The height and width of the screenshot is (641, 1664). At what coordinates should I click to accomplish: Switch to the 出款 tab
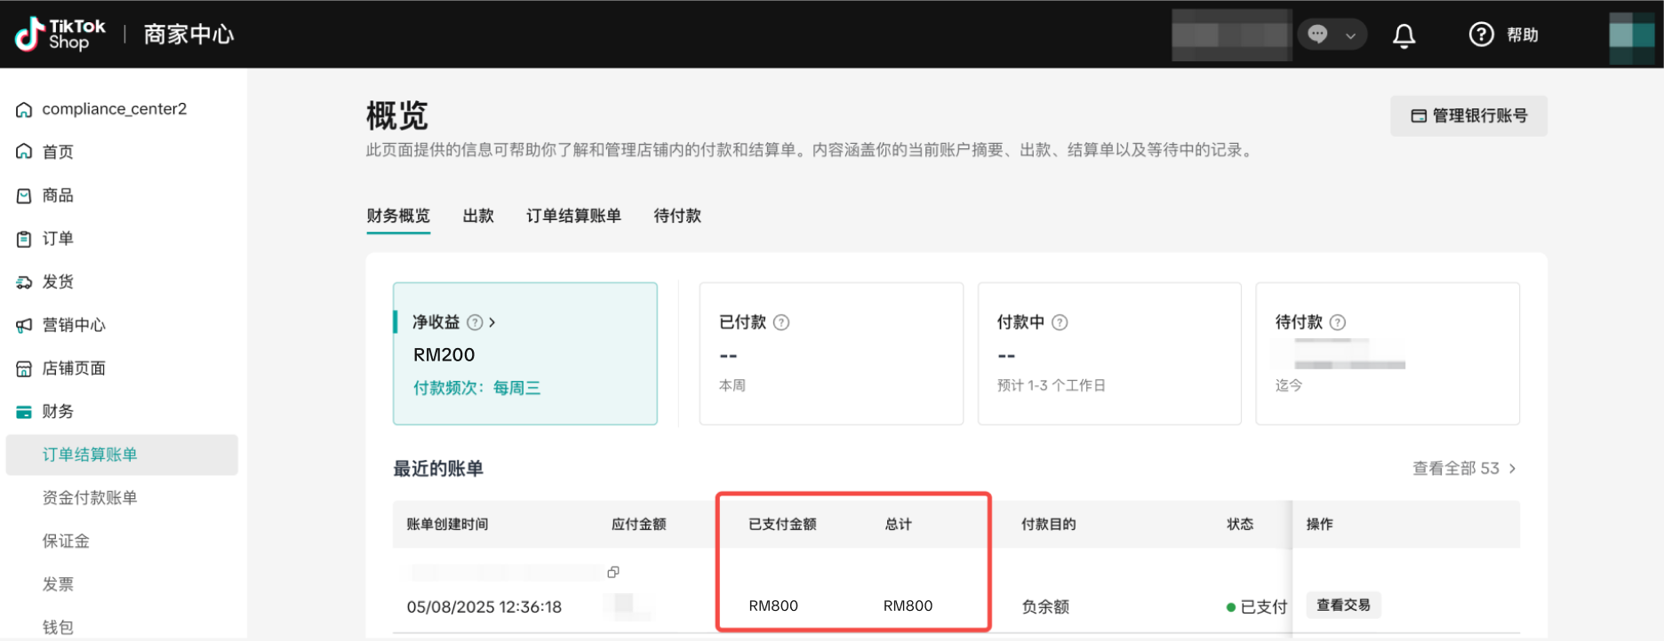point(478,216)
